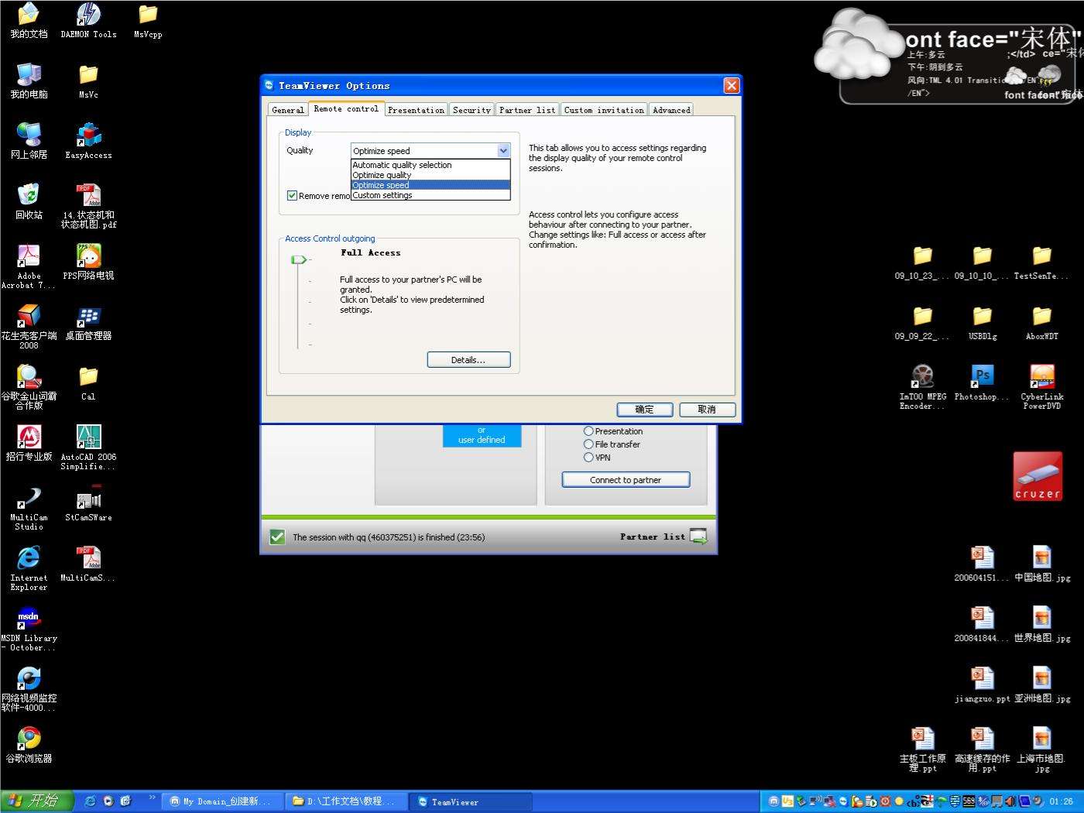1084x813 pixels.
Task: Close the TeamViewer Options dialog
Action: point(731,85)
